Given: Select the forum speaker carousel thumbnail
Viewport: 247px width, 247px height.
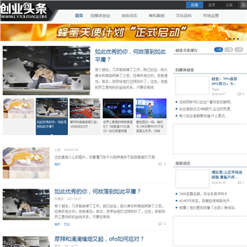Looking at the screenshot, I should pos(151,108).
